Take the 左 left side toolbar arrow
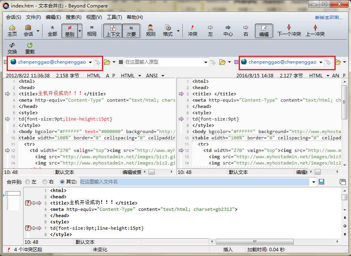Image resolution: width=351 pixels, height=256 pixels. point(210,31)
